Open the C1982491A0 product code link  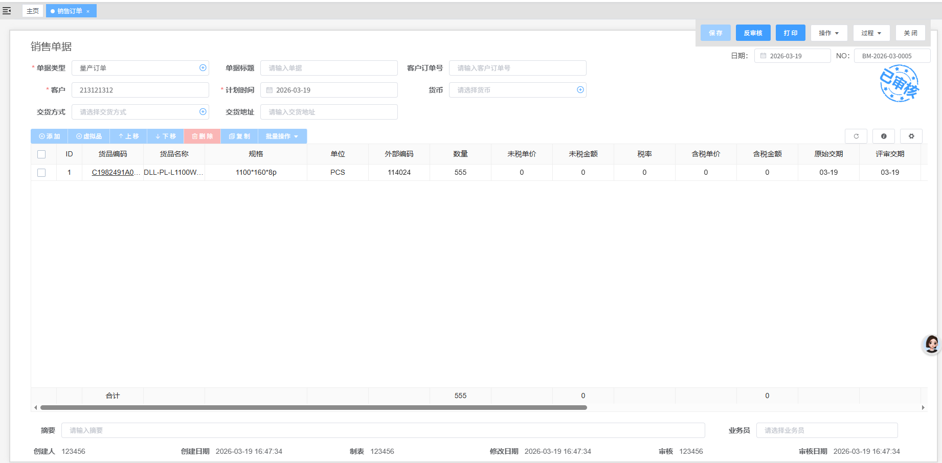[x=113, y=173]
